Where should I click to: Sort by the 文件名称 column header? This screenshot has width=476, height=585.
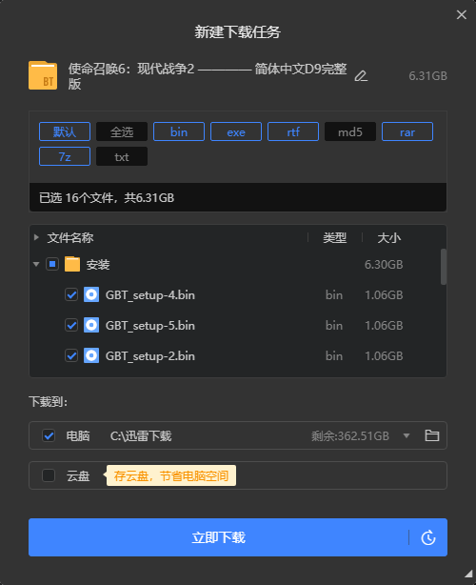click(70, 237)
